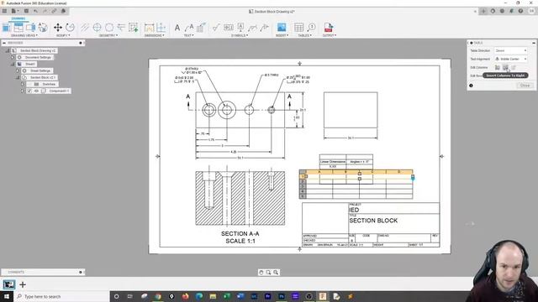
Task: Click Insert Columns To Right icon
Action: coord(505,67)
